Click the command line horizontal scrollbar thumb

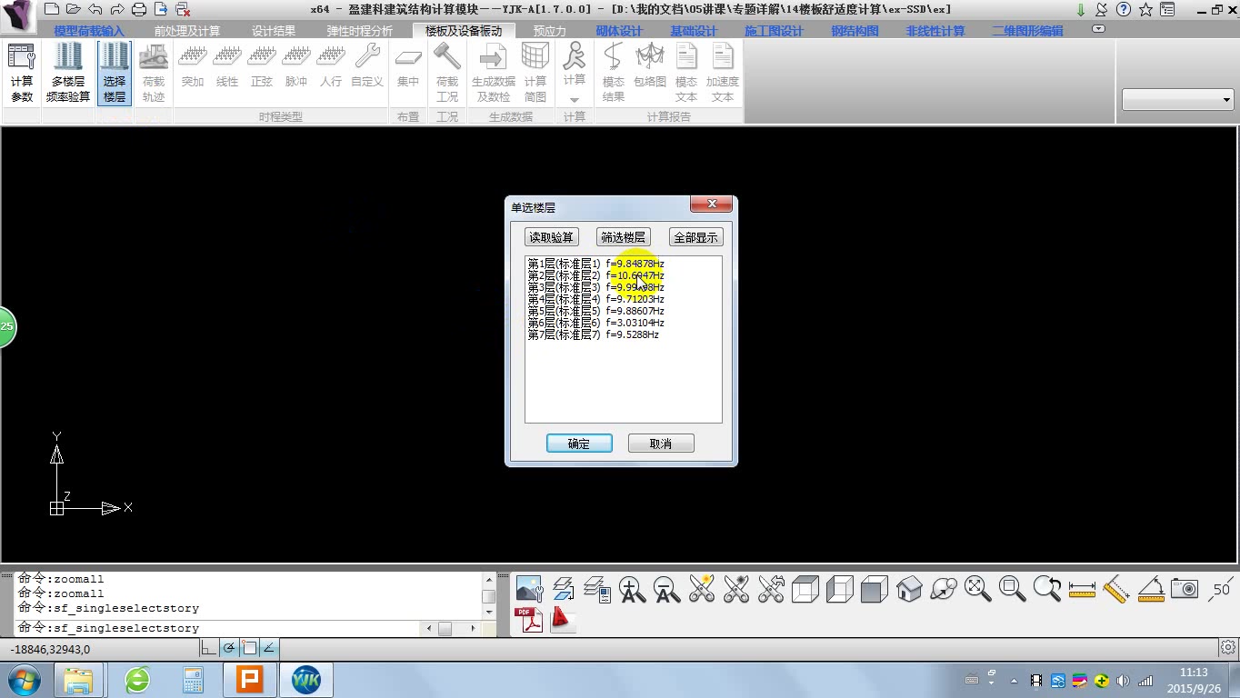[445, 628]
